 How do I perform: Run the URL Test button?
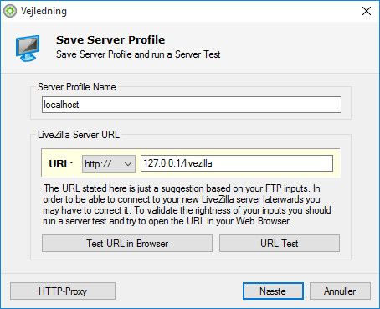[x=280, y=244]
